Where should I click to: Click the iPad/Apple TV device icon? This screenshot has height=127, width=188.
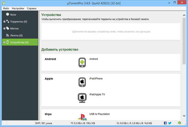click(x=82, y=98)
